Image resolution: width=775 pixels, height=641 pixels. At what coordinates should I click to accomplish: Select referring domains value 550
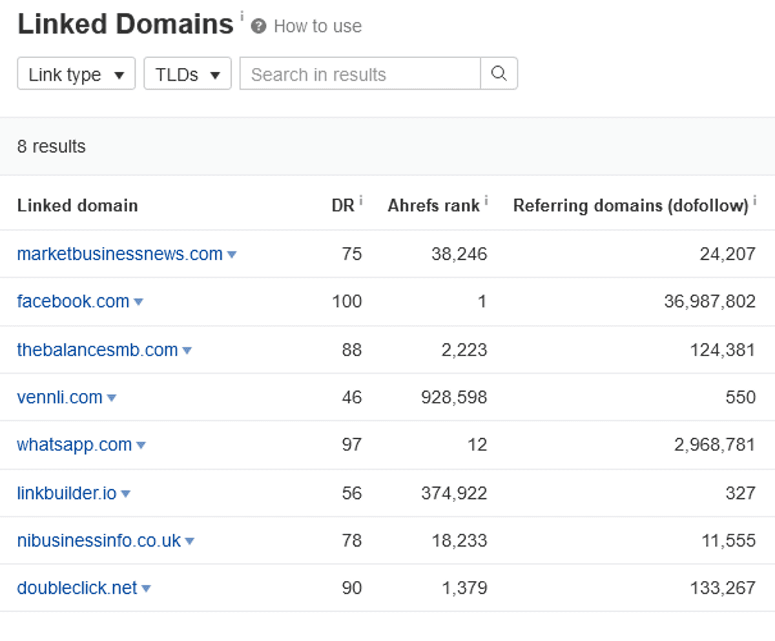click(x=741, y=397)
